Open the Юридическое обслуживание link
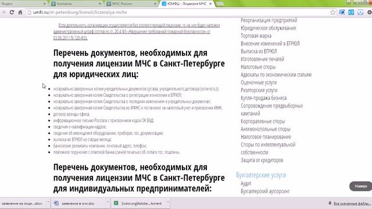 pyautogui.click(x=269, y=28)
